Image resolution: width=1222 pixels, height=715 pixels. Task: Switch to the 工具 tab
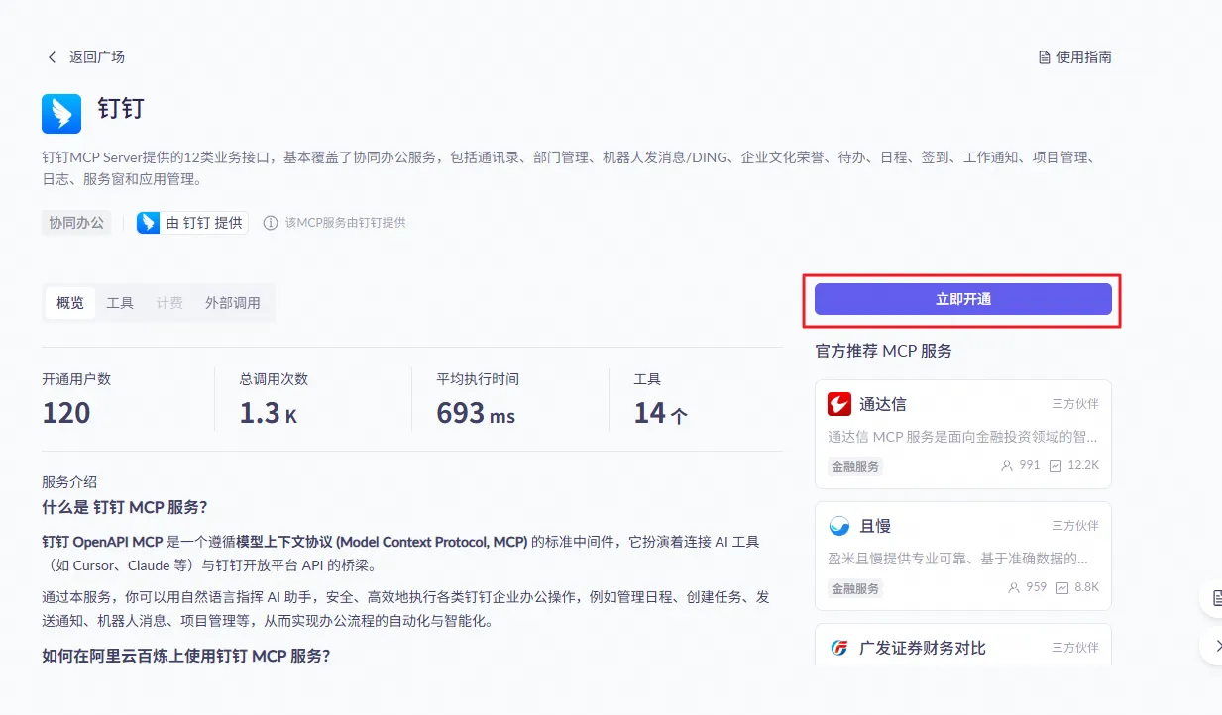[x=120, y=303]
